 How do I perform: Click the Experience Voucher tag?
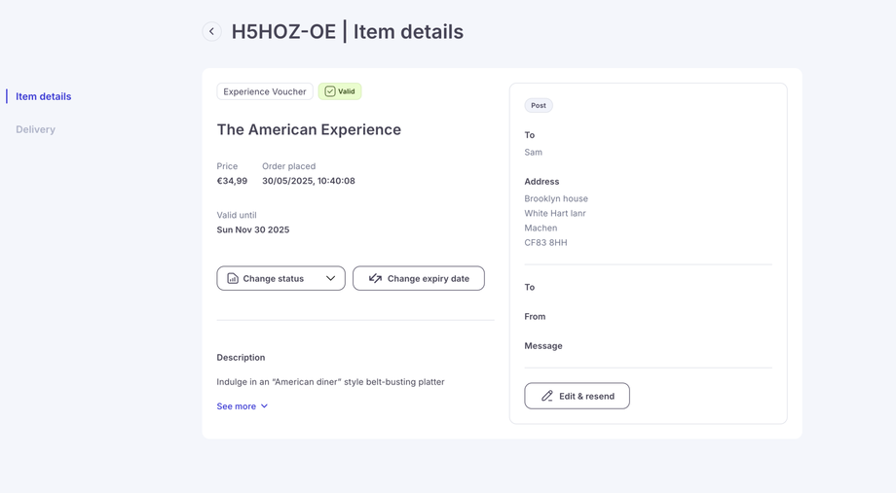[x=265, y=91]
